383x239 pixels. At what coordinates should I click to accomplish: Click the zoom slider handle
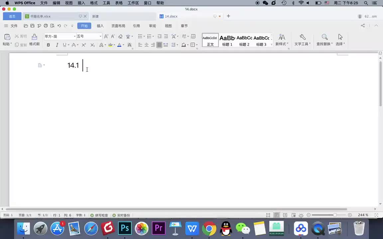(x=335, y=215)
